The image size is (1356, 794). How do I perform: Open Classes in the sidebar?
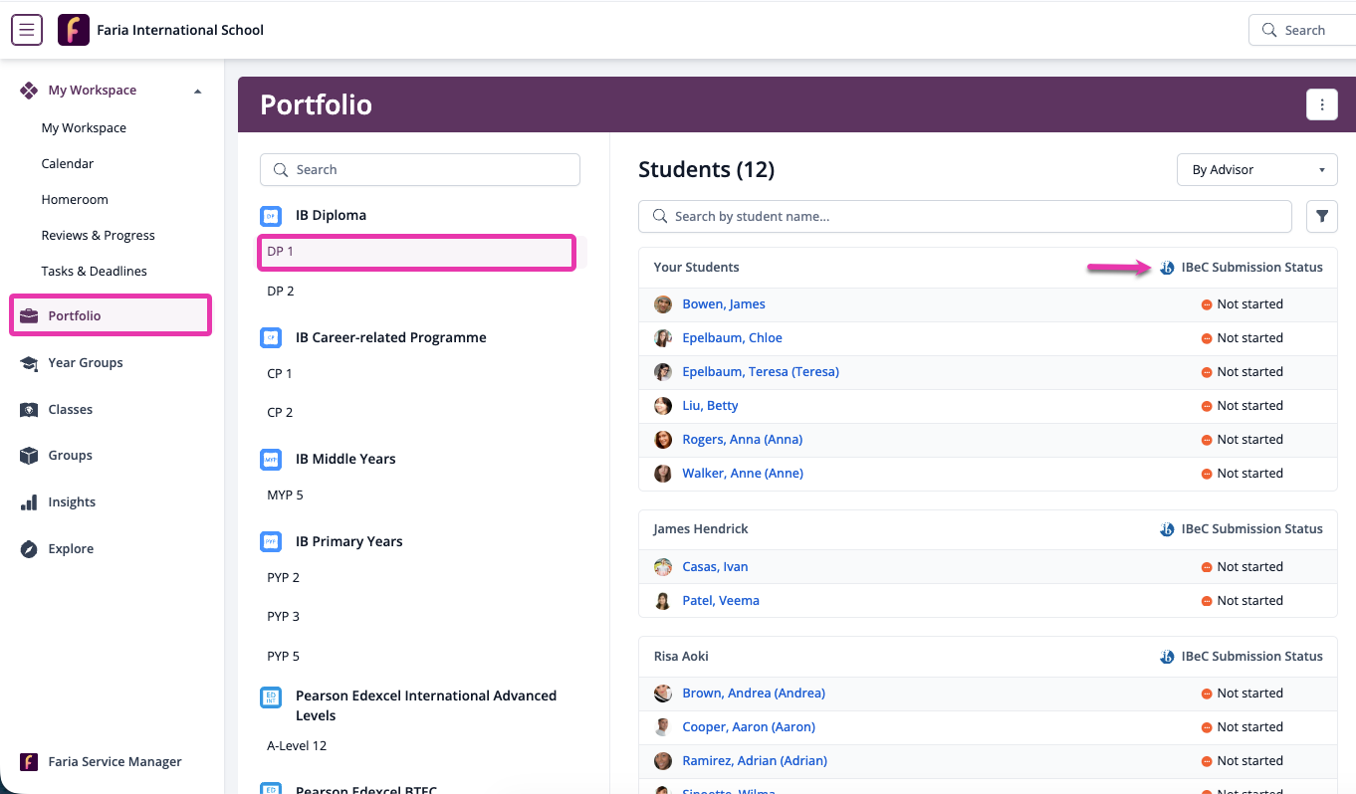pos(71,410)
